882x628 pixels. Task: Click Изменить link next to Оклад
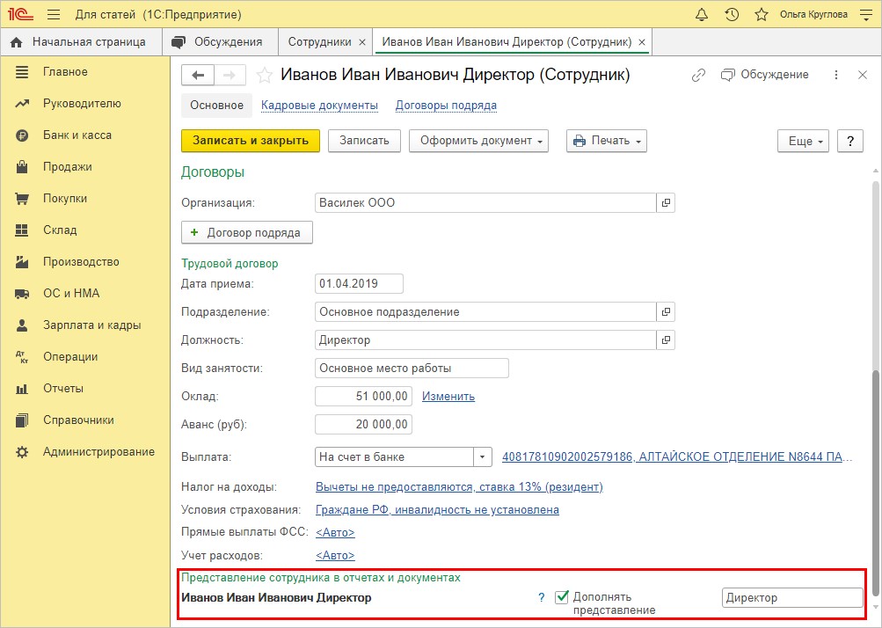(x=448, y=396)
